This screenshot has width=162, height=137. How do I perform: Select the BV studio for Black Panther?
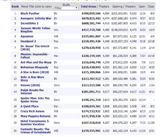click(x=56, y=13)
